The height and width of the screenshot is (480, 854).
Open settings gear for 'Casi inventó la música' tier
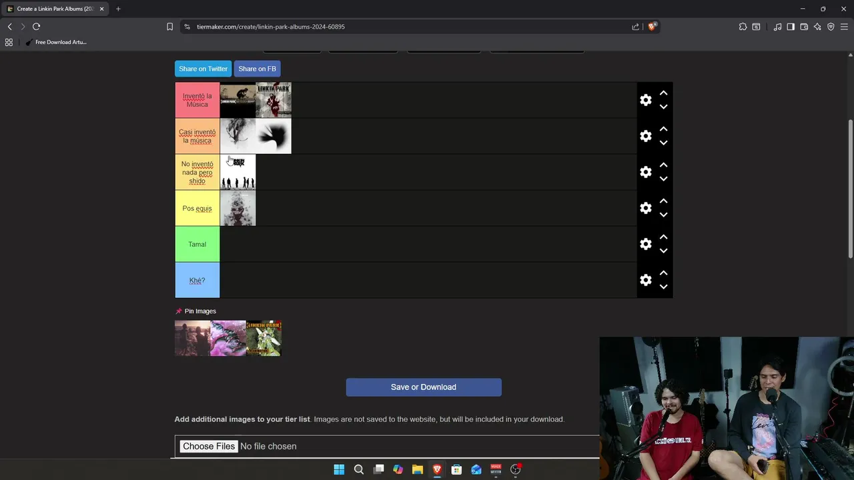tap(645, 136)
